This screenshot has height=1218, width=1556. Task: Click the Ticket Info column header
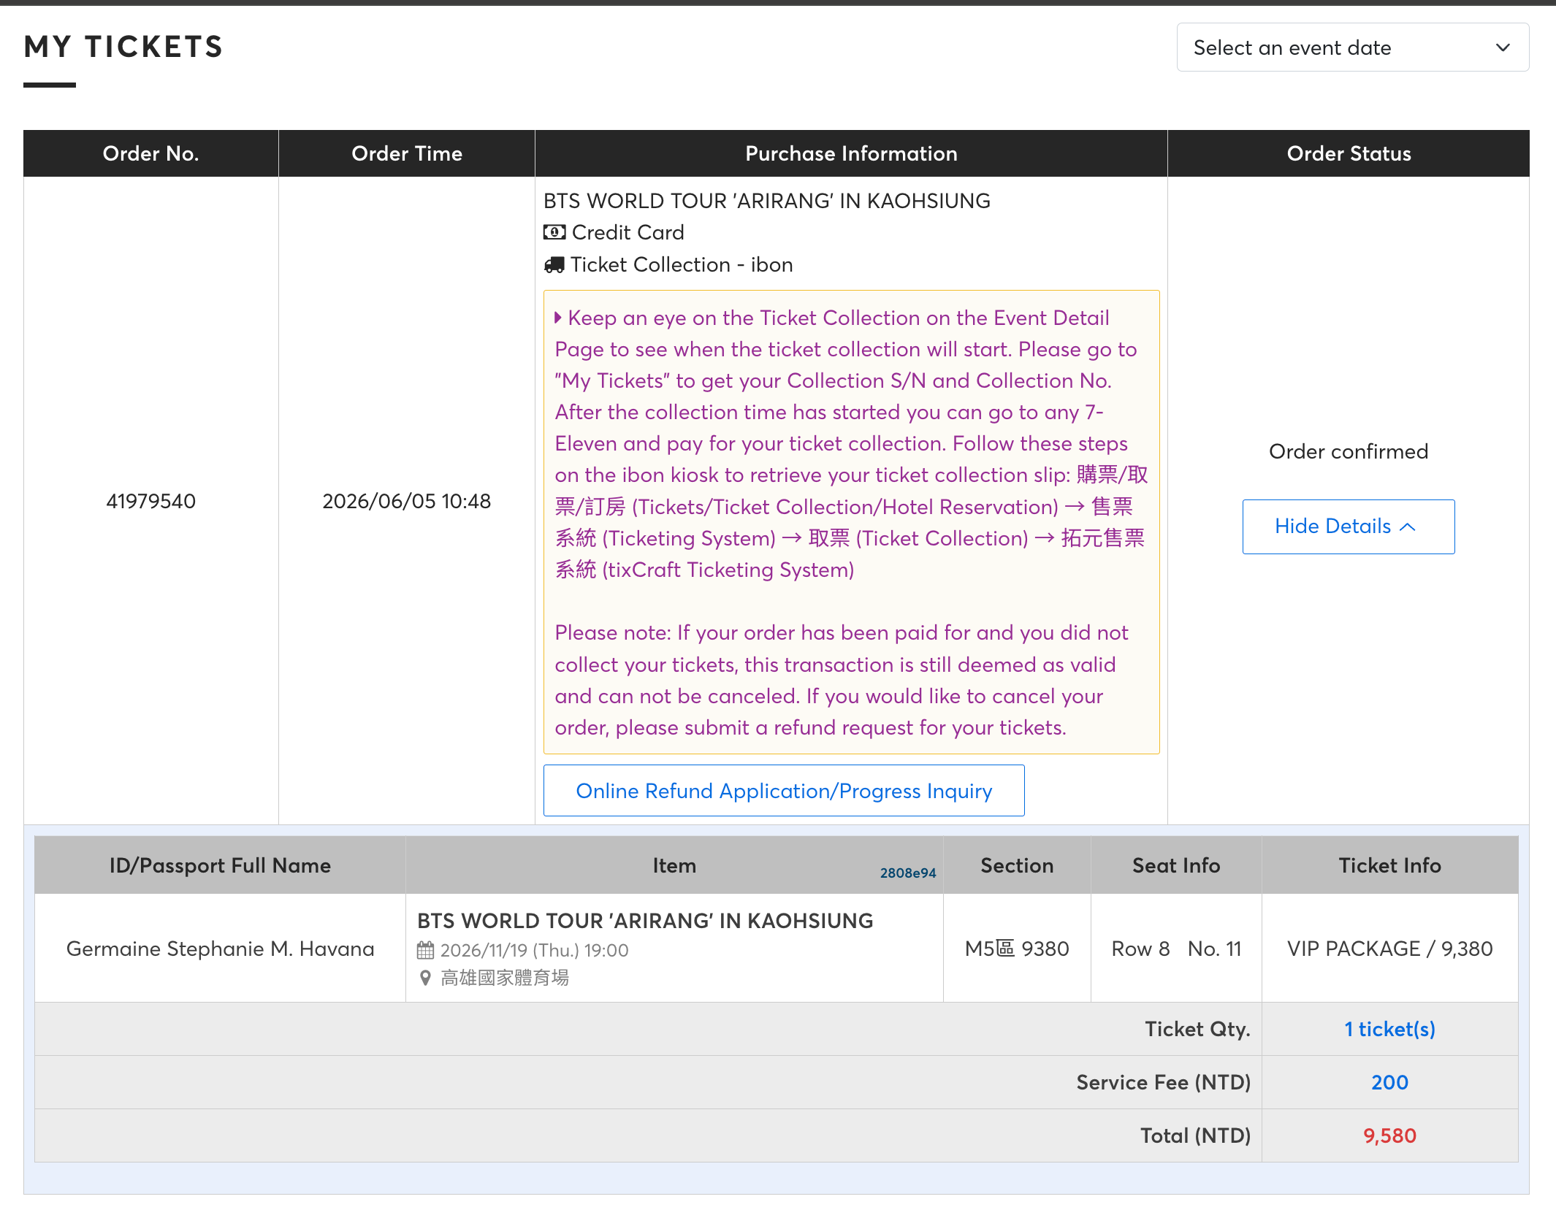(x=1389, y=865)
